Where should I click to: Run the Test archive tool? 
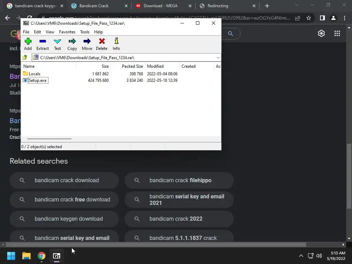click(57, 44)
